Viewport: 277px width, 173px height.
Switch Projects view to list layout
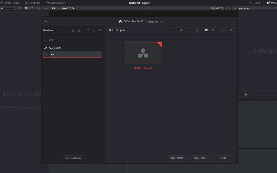pyautogui.click(x=213, y=30)
